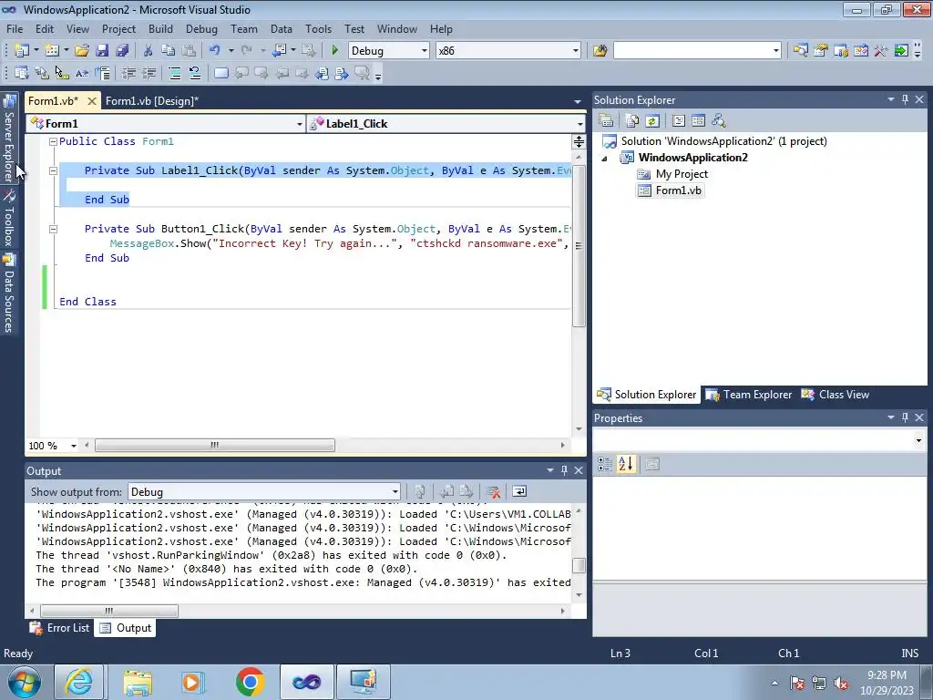Click the View Class Diagram icon
This screenshot has width=933, height=700.
[718, 121]
